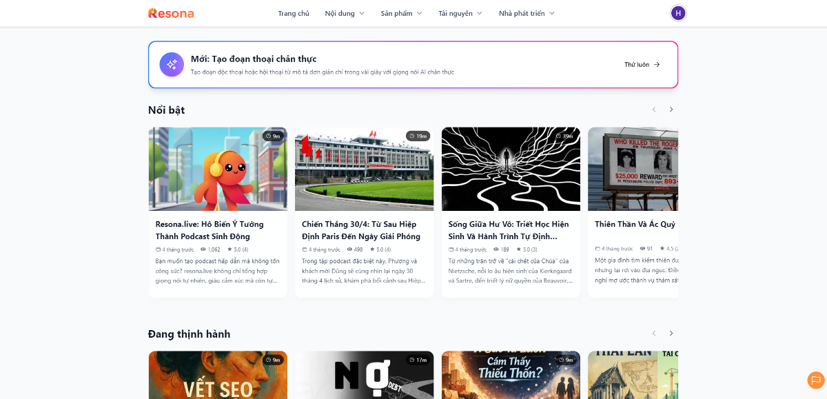Viewport: 827px width, 399px height.
Task: Click the Thử luôn button
Action: [x=642, y=65]
